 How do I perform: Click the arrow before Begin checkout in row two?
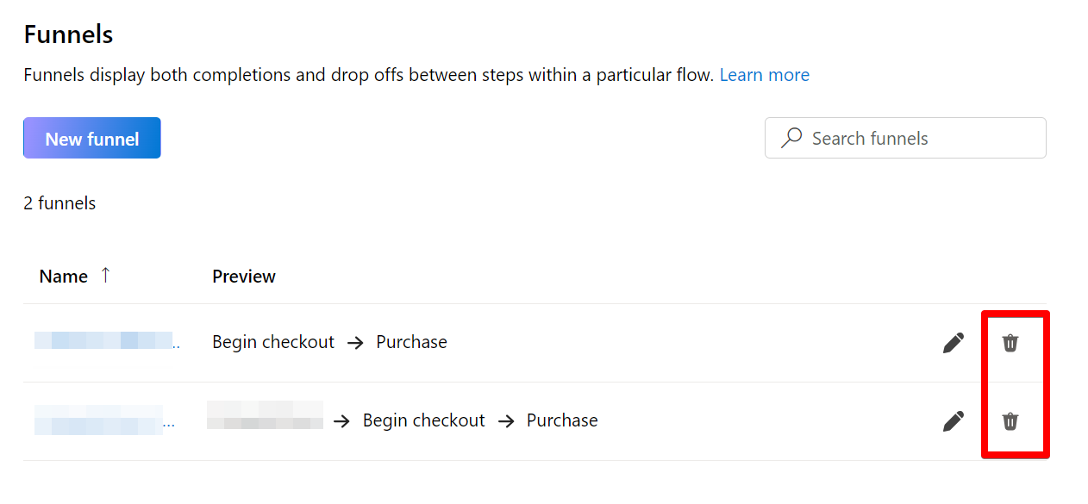pos(341,420)
